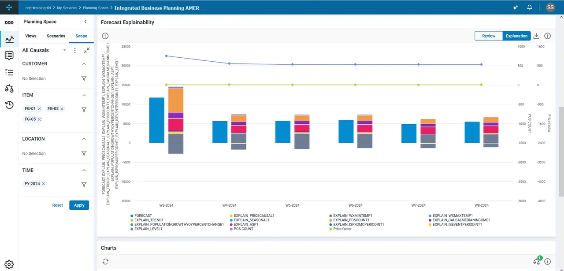Open the ITEM filter funnel
The width and height of the screenshot is (564, 271).
(x=84, y=110)
